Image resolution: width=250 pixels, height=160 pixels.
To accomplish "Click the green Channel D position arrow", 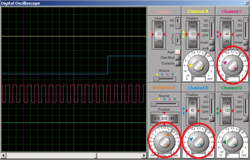I will [x=217, y=111].
